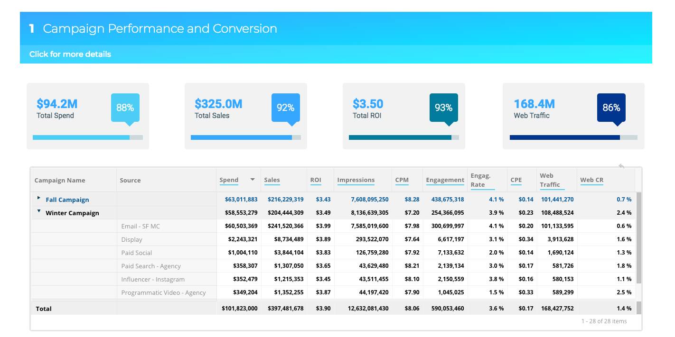Sort the table by Impressions column header
The width and height of the screenshot is (675, 337).
356,180
